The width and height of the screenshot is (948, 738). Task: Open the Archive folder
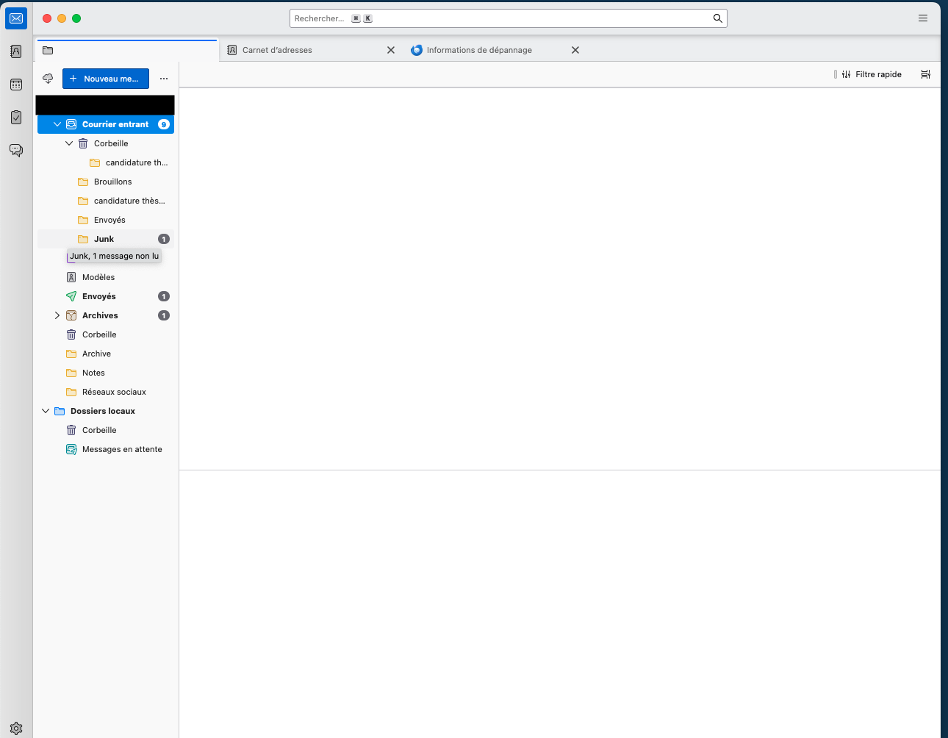pyautogui.click(x=106, y=354)
